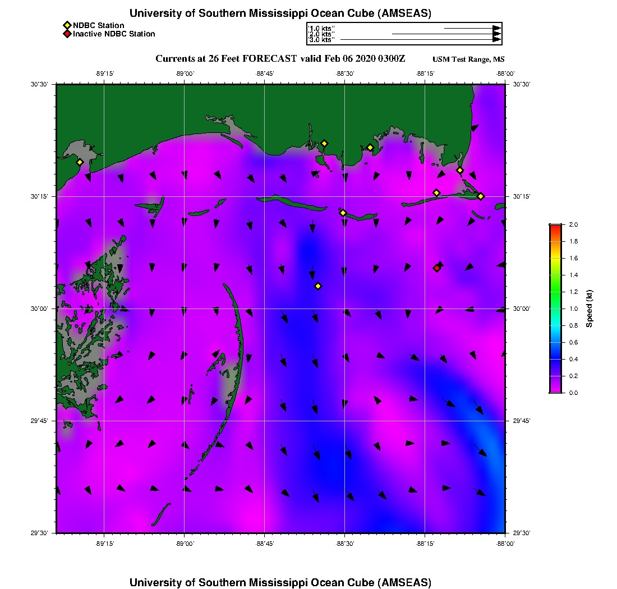617x589 pixels.
Task: Click the -89°00' longitude label on top axis
Action: (x=185, y=73)
